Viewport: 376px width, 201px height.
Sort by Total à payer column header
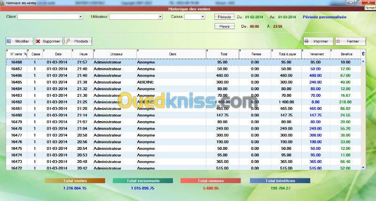pyautogui.click(x=287, y=54)
